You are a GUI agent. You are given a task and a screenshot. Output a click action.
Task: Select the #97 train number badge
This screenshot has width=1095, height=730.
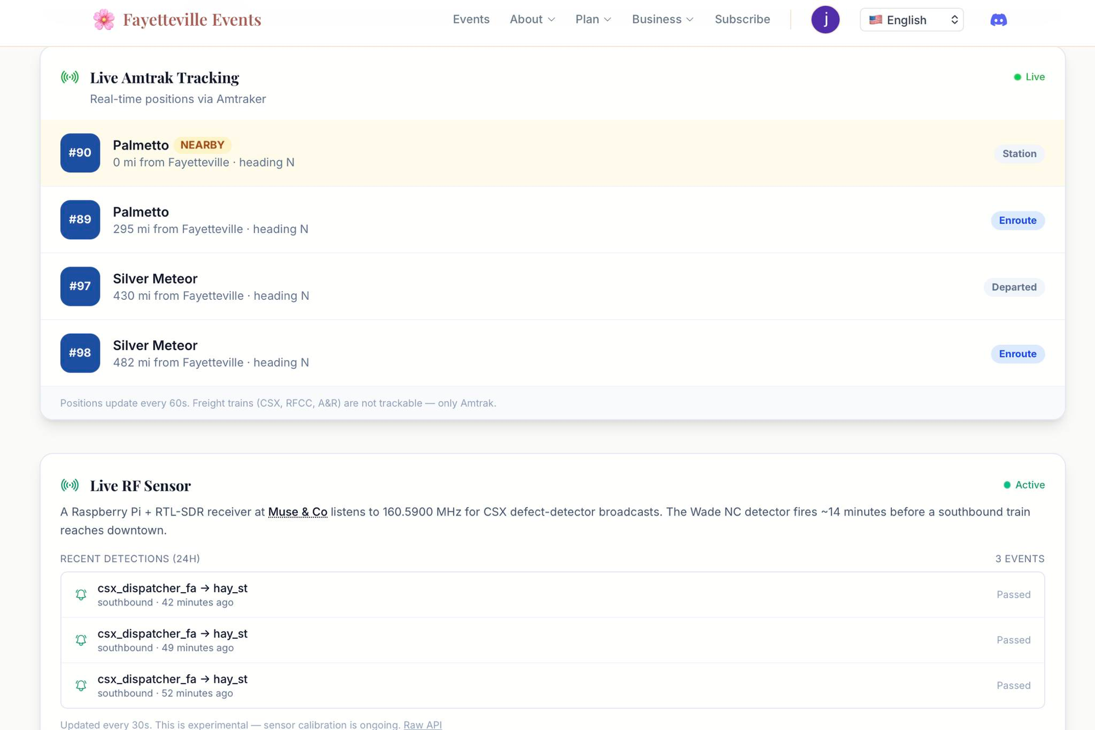click(80, 286)
